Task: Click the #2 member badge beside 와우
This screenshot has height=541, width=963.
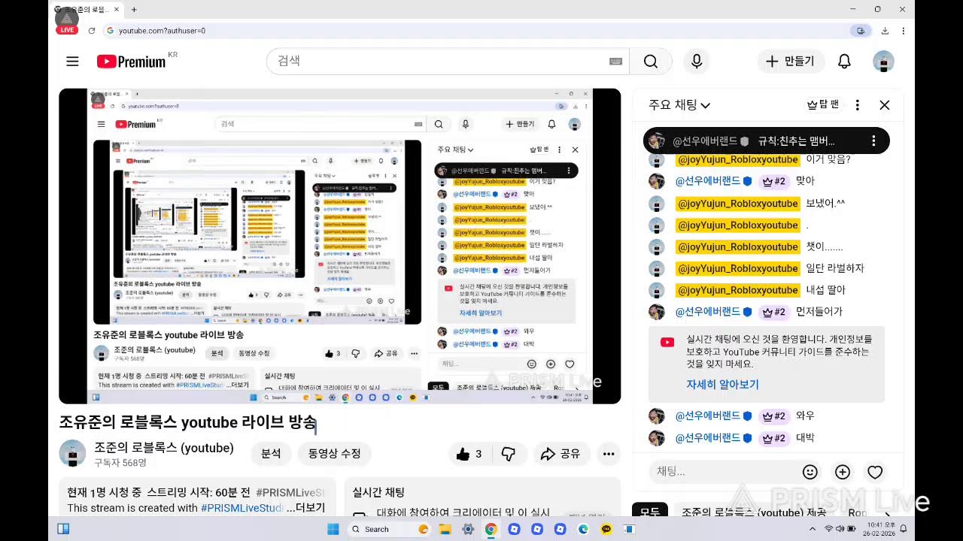Action: 773,416
